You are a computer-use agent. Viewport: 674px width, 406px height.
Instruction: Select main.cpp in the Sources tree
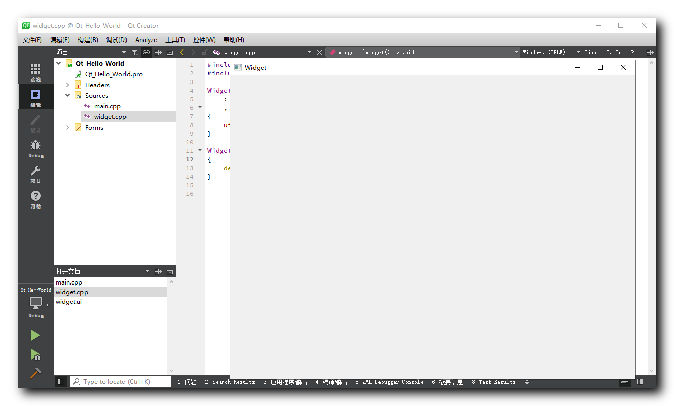(x=107, y=106)
